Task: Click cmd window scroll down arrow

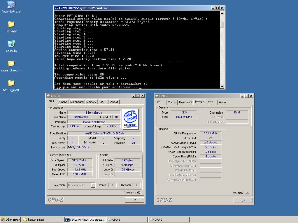Action: click(222, 87)
